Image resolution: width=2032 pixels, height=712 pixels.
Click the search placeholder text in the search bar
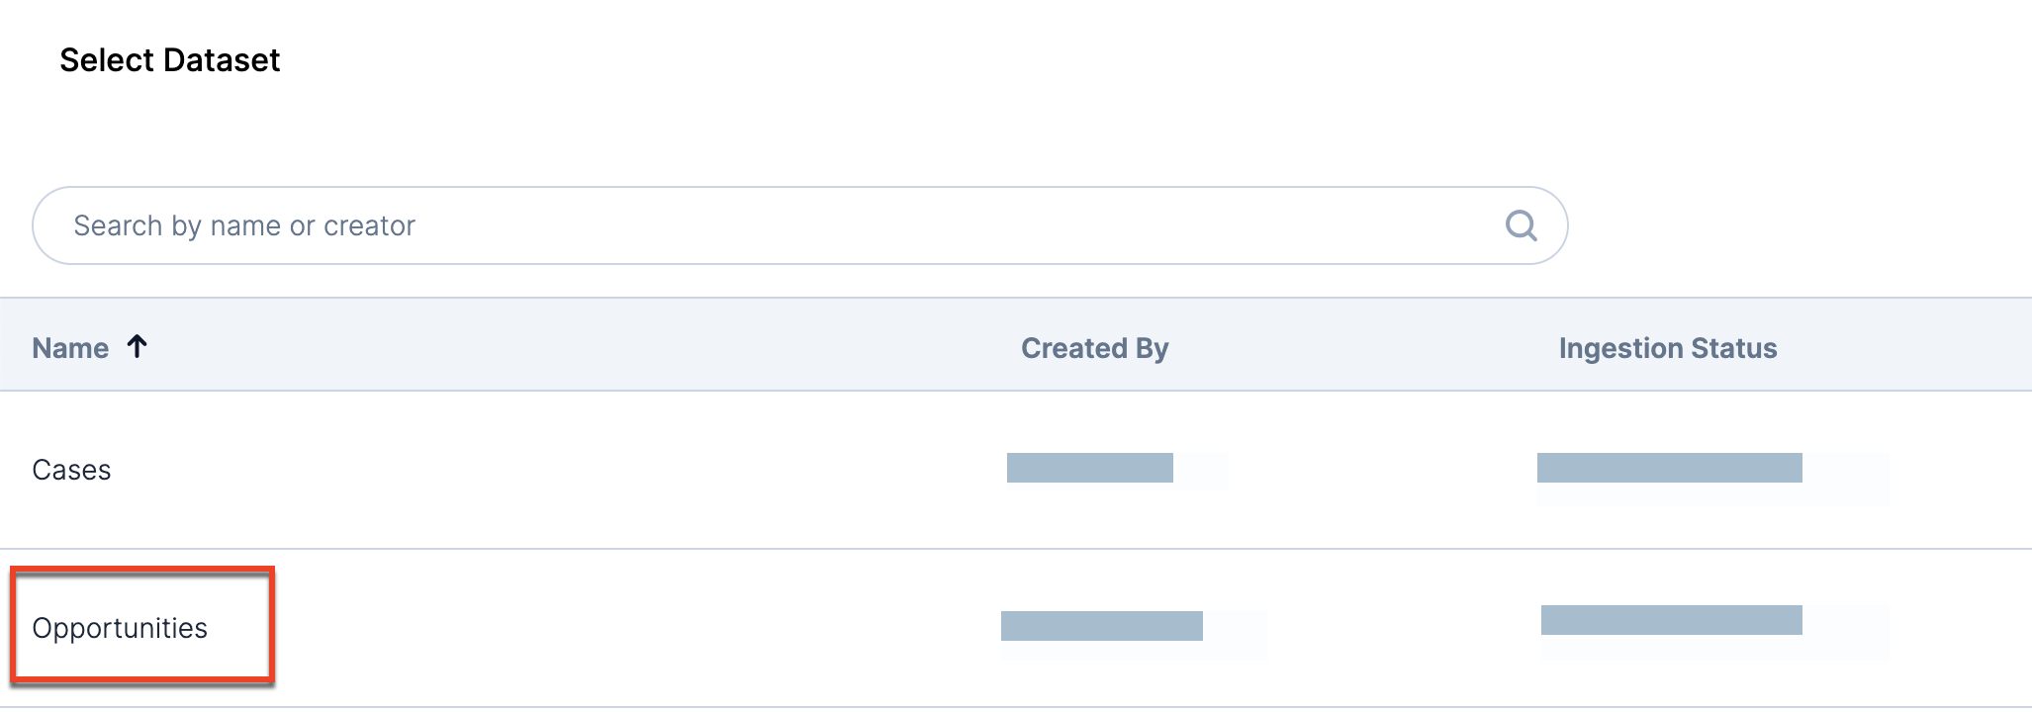244,225
